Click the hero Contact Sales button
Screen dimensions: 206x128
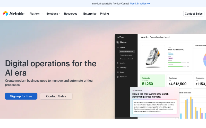[x=56, y=96]
